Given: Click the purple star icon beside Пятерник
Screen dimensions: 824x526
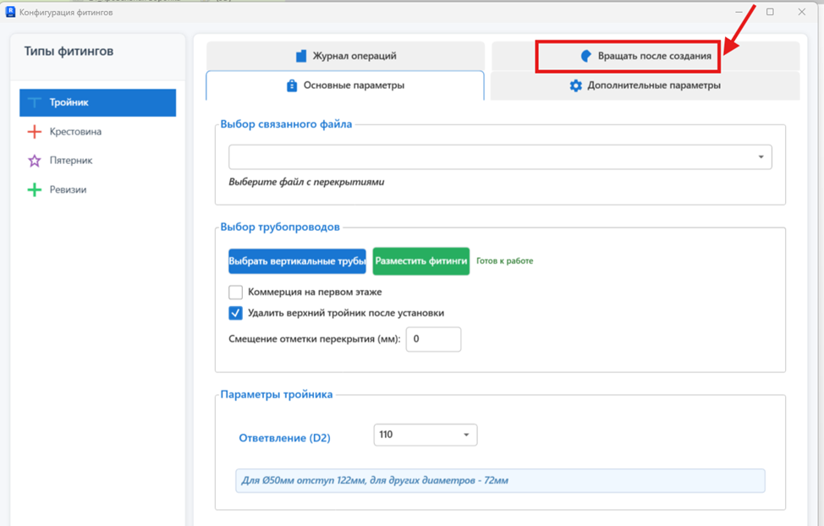Looking at the screenshot, I should (34, 161).
